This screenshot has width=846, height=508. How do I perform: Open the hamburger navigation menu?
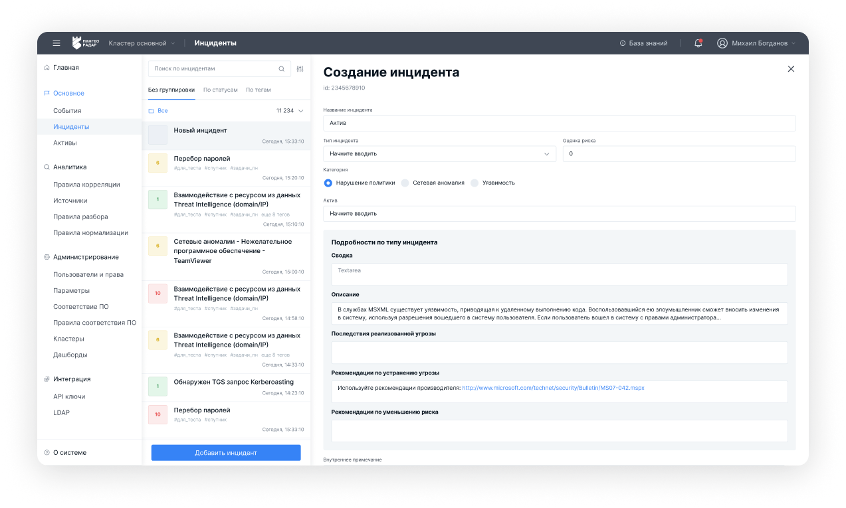pyautogui.click(x=56, y=42)
